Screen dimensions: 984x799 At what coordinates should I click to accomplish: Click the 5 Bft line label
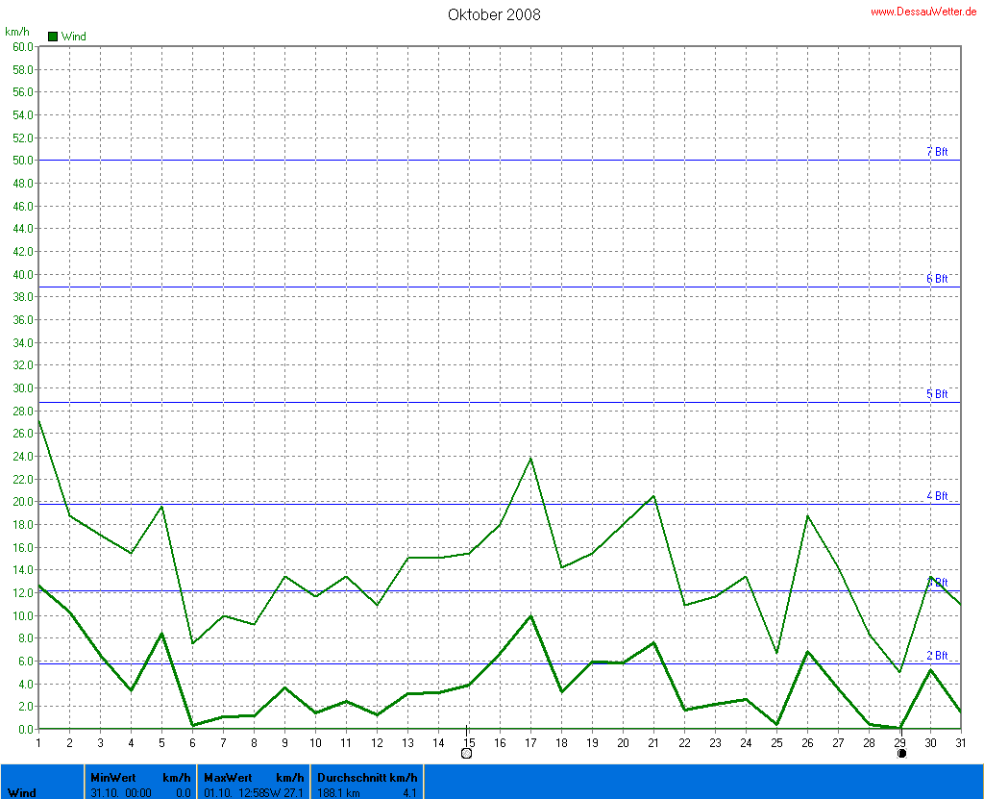(937, 394)
